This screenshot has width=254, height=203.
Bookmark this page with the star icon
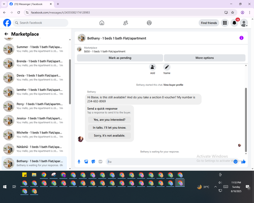click(x=233, y=13)
